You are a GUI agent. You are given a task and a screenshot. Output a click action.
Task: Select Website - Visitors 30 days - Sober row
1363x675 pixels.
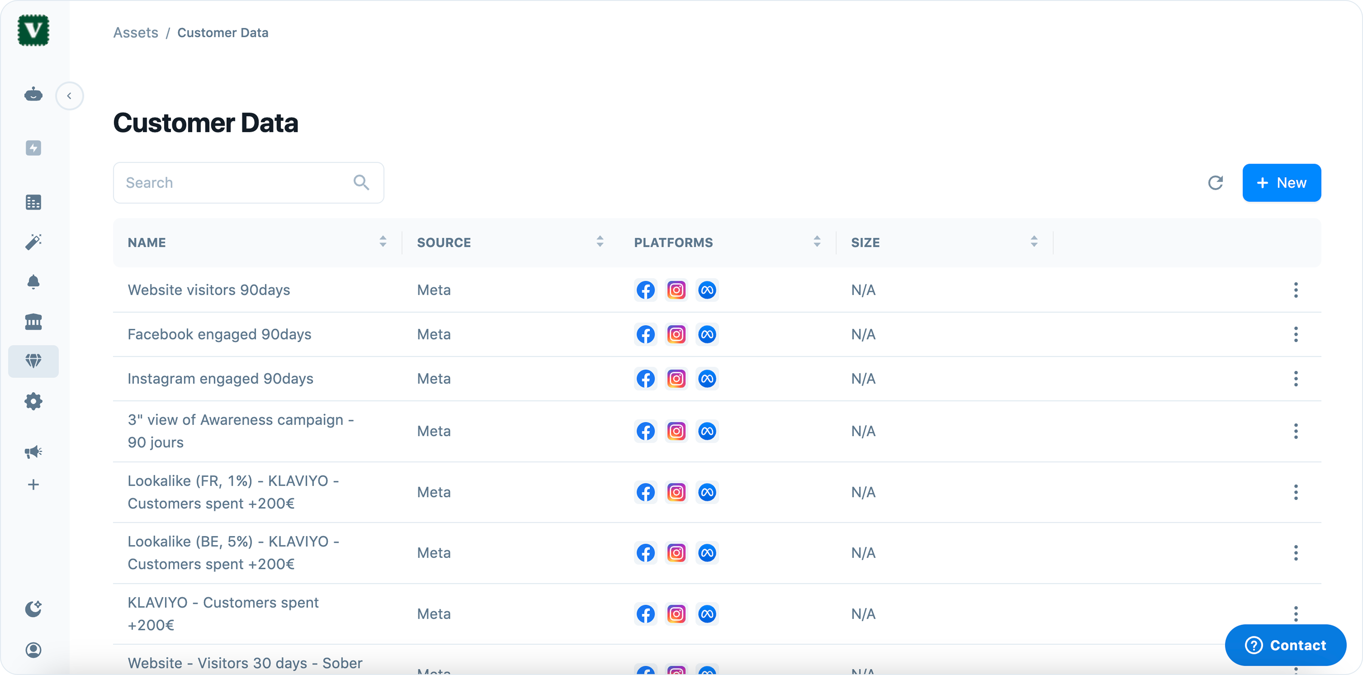pos(245,663)
